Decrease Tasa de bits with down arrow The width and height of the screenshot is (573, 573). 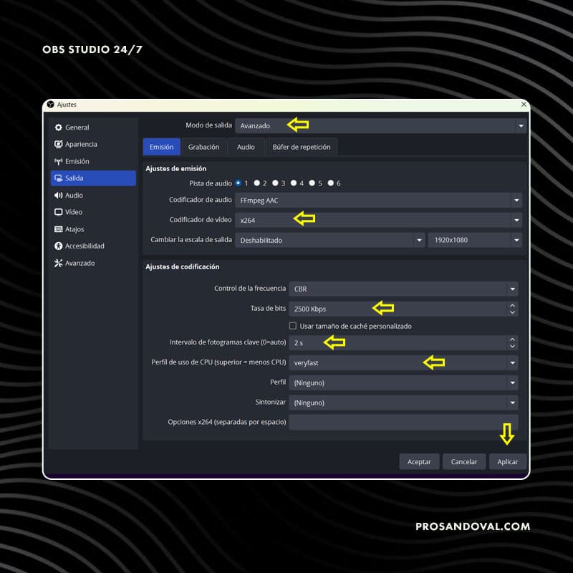pyautogui.click(x=512, y=312)
